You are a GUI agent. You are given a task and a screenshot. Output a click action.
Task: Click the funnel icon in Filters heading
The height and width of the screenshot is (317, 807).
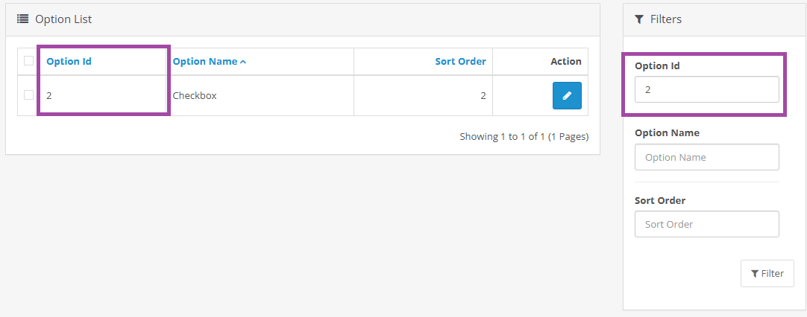pos(639,19)
